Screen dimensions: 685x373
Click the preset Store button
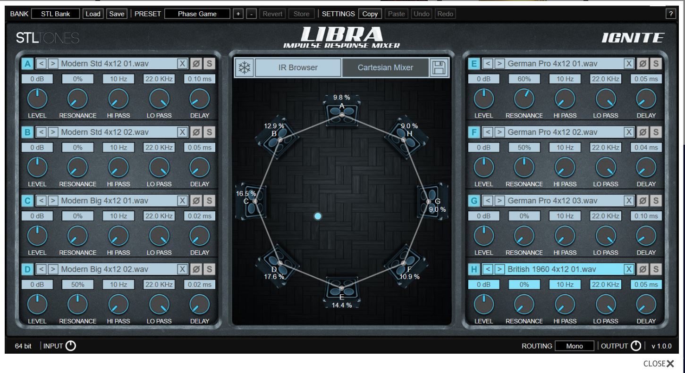301,14
